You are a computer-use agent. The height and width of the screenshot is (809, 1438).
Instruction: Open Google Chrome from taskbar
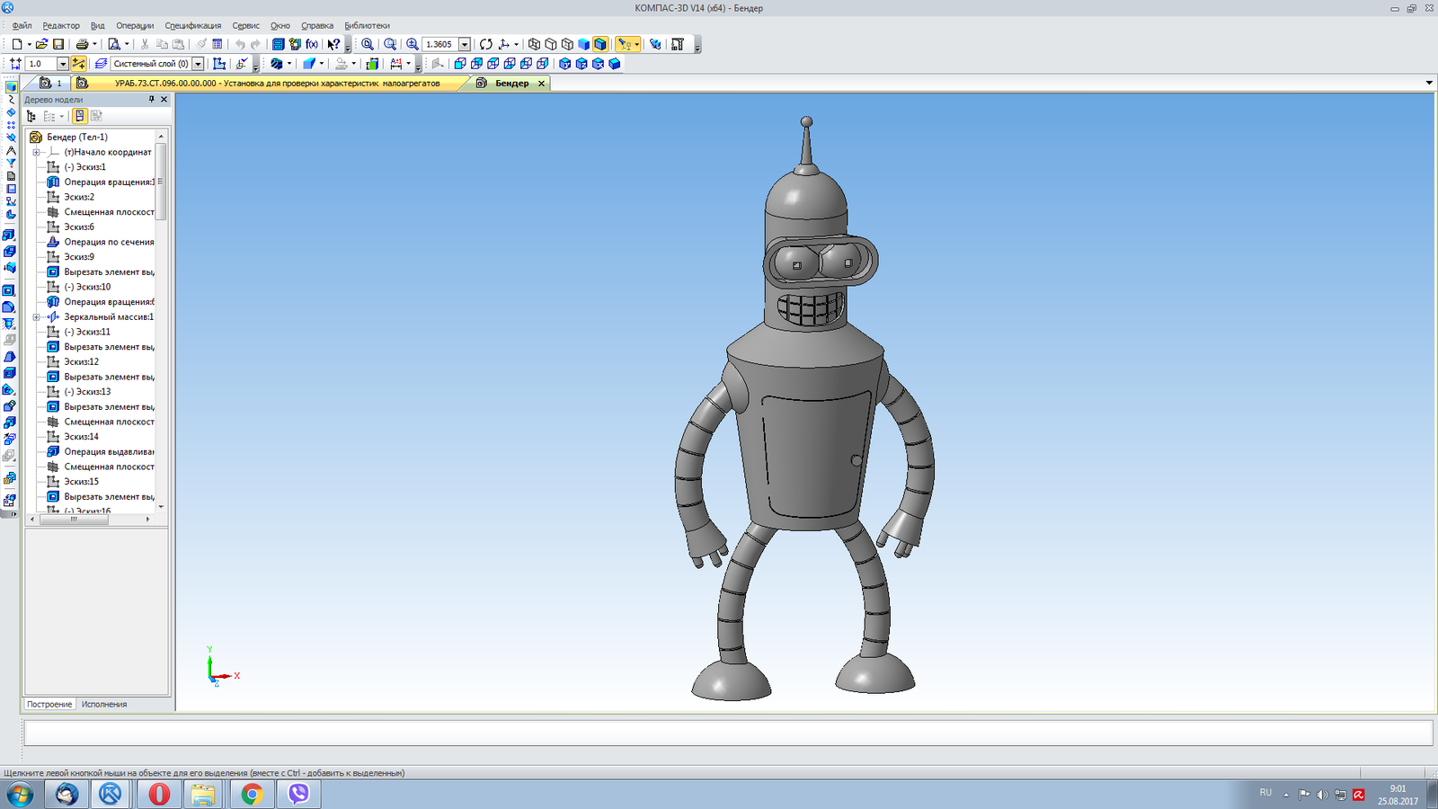pos(252,794)
